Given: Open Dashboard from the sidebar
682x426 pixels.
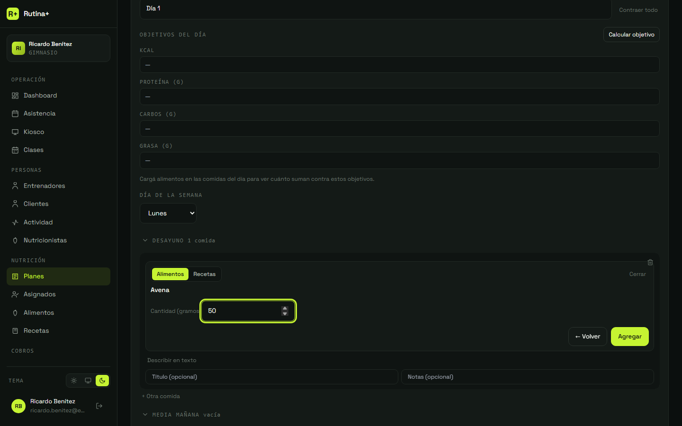Looking at the screenshot, I should 58,96.
